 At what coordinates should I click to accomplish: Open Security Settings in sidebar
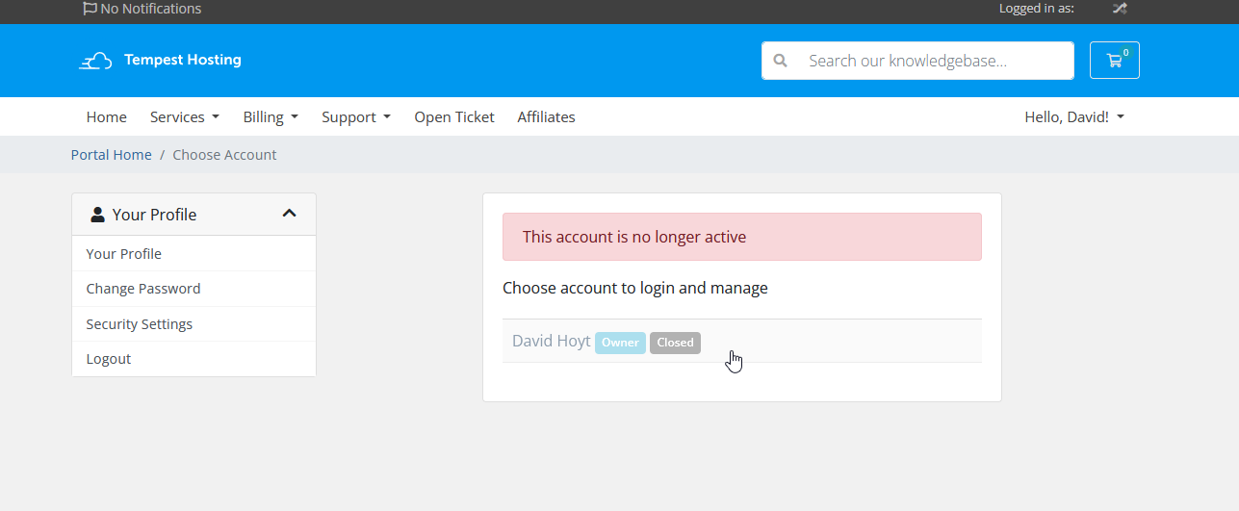(x=140, y=324)
